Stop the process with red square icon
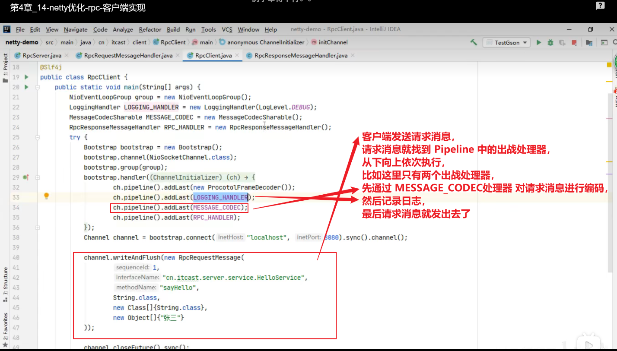 tap(574, 42)
